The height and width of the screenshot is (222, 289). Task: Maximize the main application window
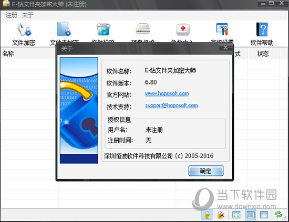point(271,3)
